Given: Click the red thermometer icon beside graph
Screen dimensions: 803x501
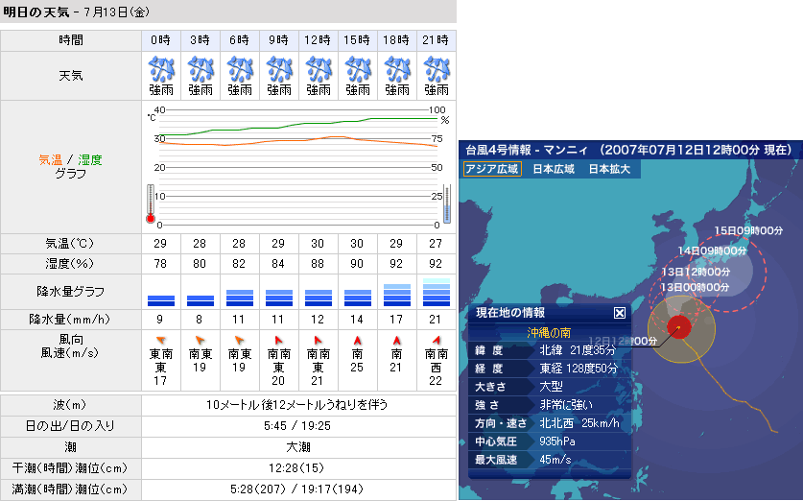Looking at the screenshot, I should coord(150,203).
